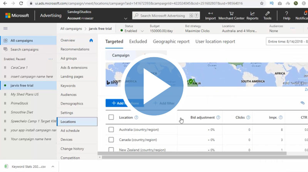Click Clicks column help icon

click(248, 117)
